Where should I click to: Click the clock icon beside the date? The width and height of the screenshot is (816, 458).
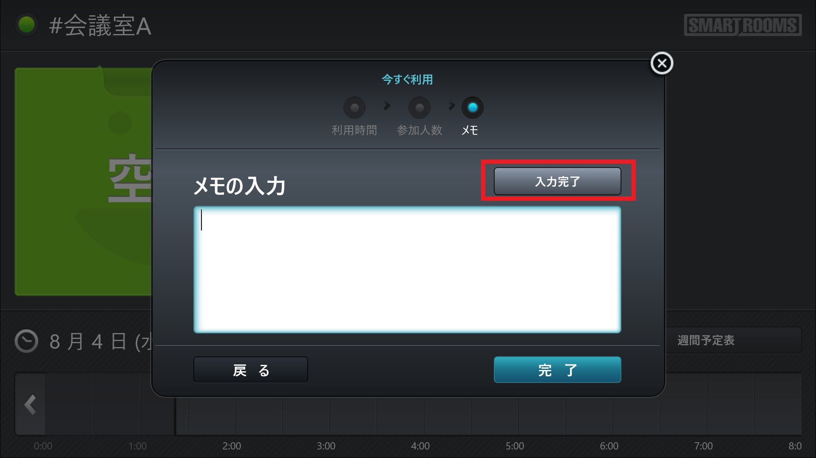point(26,341)
